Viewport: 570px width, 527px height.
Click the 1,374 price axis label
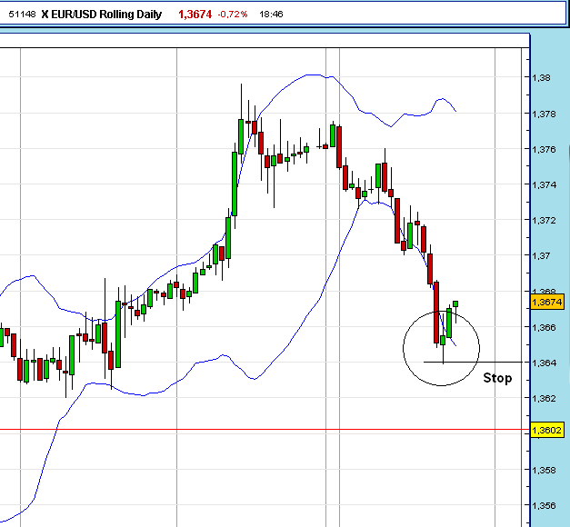point(544,185)
